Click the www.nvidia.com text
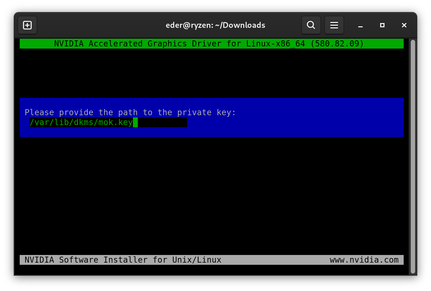The height and width of the screenshot is (291, 431). tap(364, 260)
